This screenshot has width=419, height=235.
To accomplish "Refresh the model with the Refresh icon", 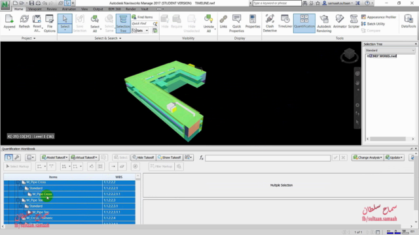I will click(24, 22).
